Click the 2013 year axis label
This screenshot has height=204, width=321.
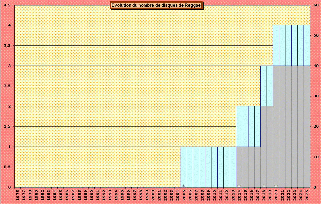tap(233, 195)
